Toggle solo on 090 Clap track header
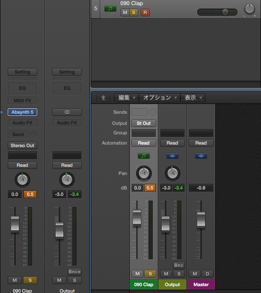Screen dimensions: 261x293 134,12
